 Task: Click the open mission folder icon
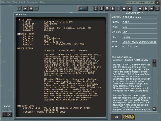click(x=25, y=9)
